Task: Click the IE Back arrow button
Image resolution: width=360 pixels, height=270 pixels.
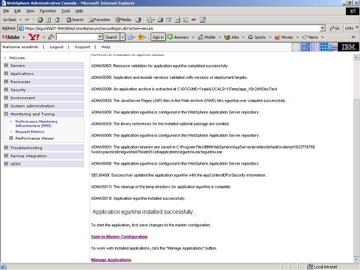Action: tap(10, 20)
